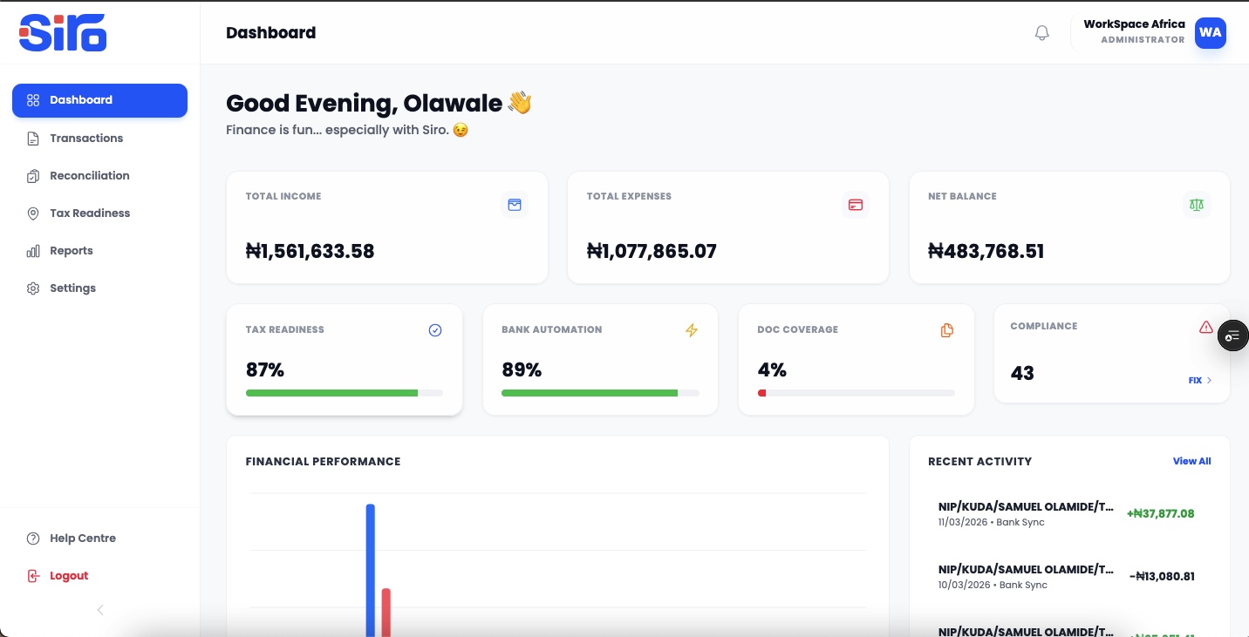Click the Dashboard grid icon in sidebar
This screenshot has height=637, width=1249.
tap(33, 100)
